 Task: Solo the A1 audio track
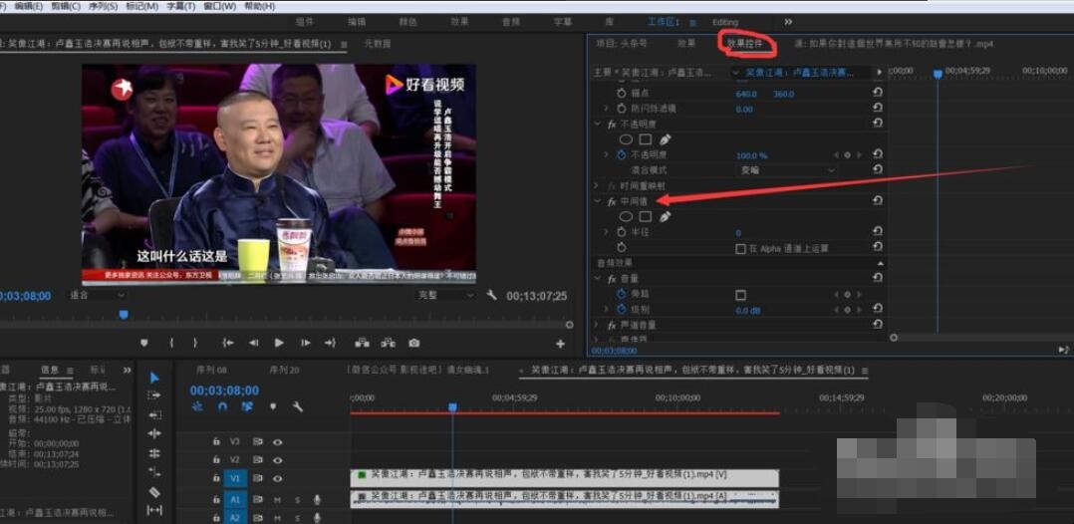coord(297,500)
